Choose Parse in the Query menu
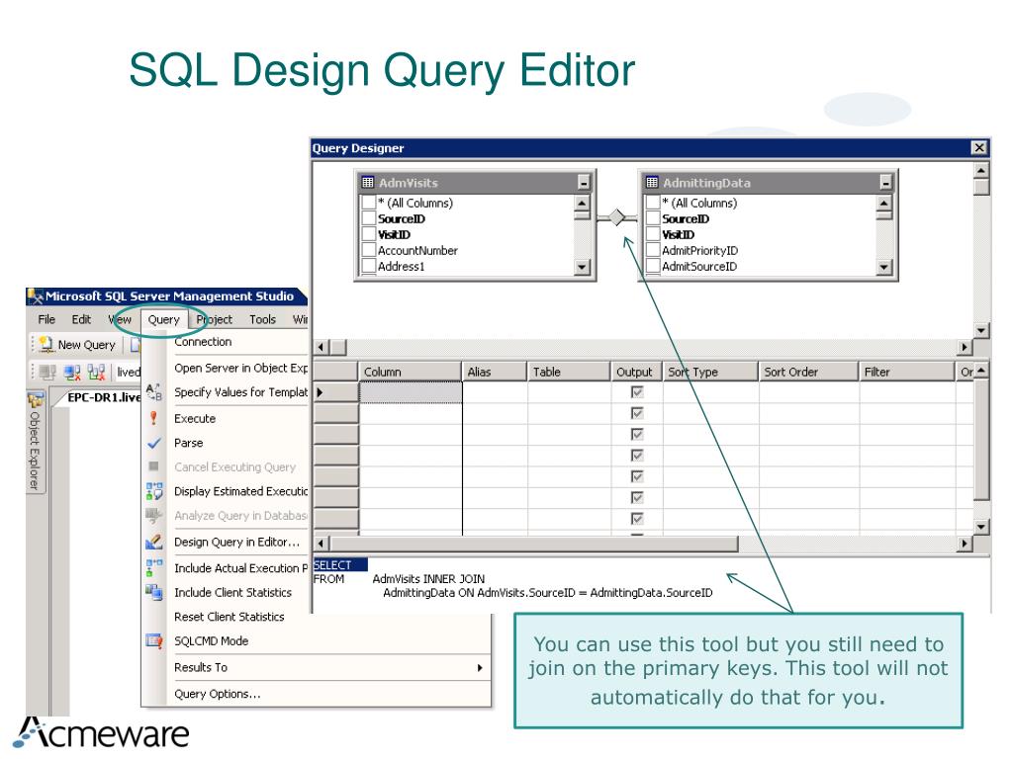1013x759 pixels. (189, 444)
